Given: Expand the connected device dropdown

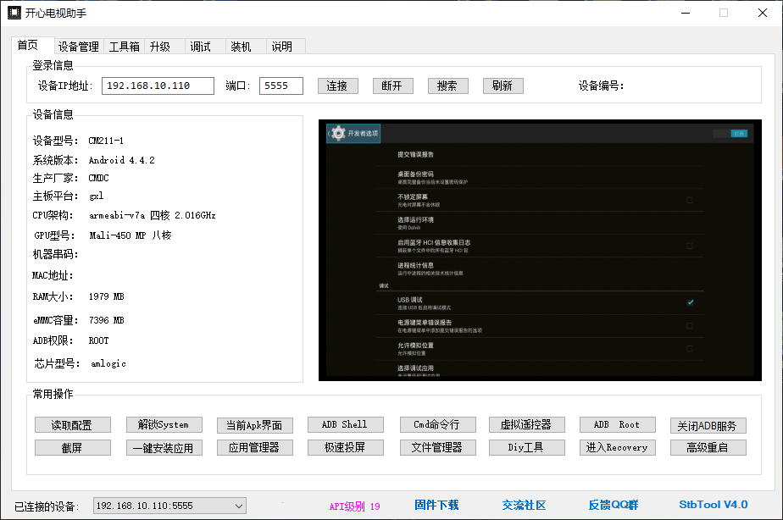Looking at the screenshot, I should [x=237, y=506].
